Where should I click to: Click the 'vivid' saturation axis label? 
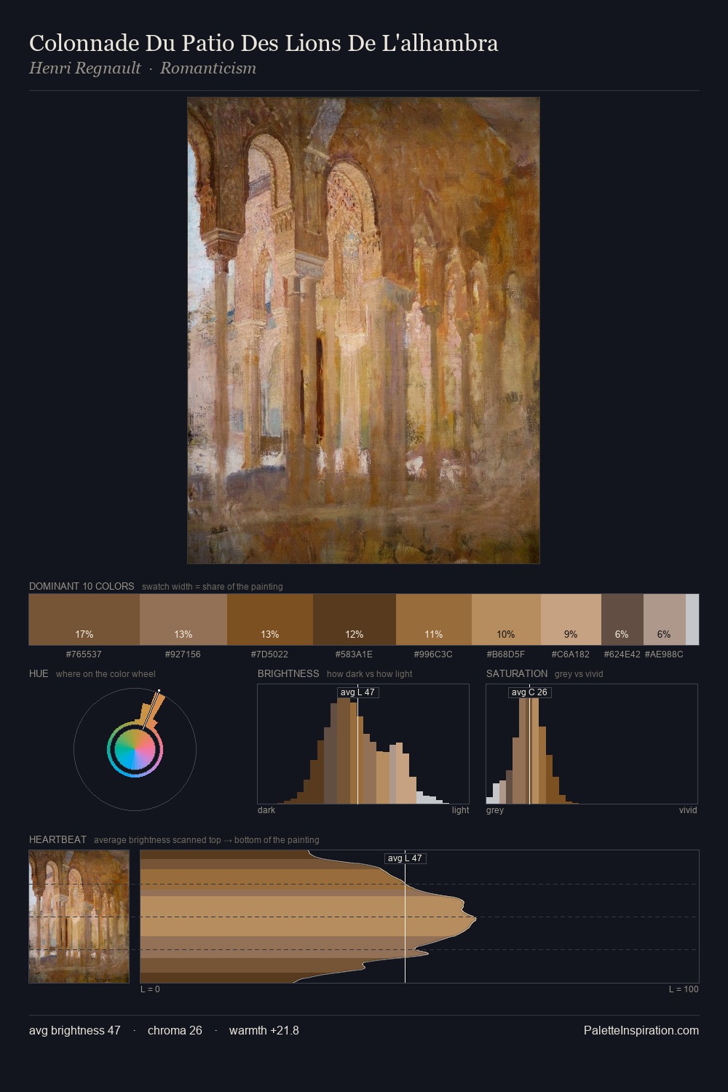tap(688, 810)
